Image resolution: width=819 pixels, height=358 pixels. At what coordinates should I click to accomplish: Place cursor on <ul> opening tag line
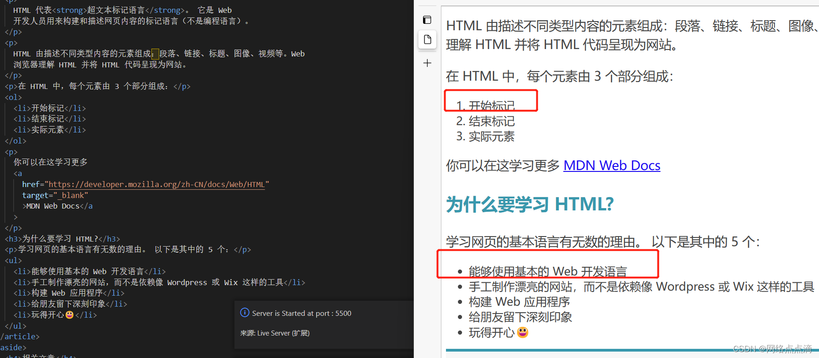tap(13, 260)
